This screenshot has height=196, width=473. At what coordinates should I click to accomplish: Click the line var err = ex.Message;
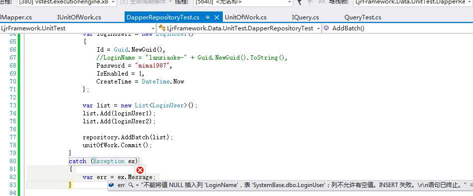click(119, 177)
